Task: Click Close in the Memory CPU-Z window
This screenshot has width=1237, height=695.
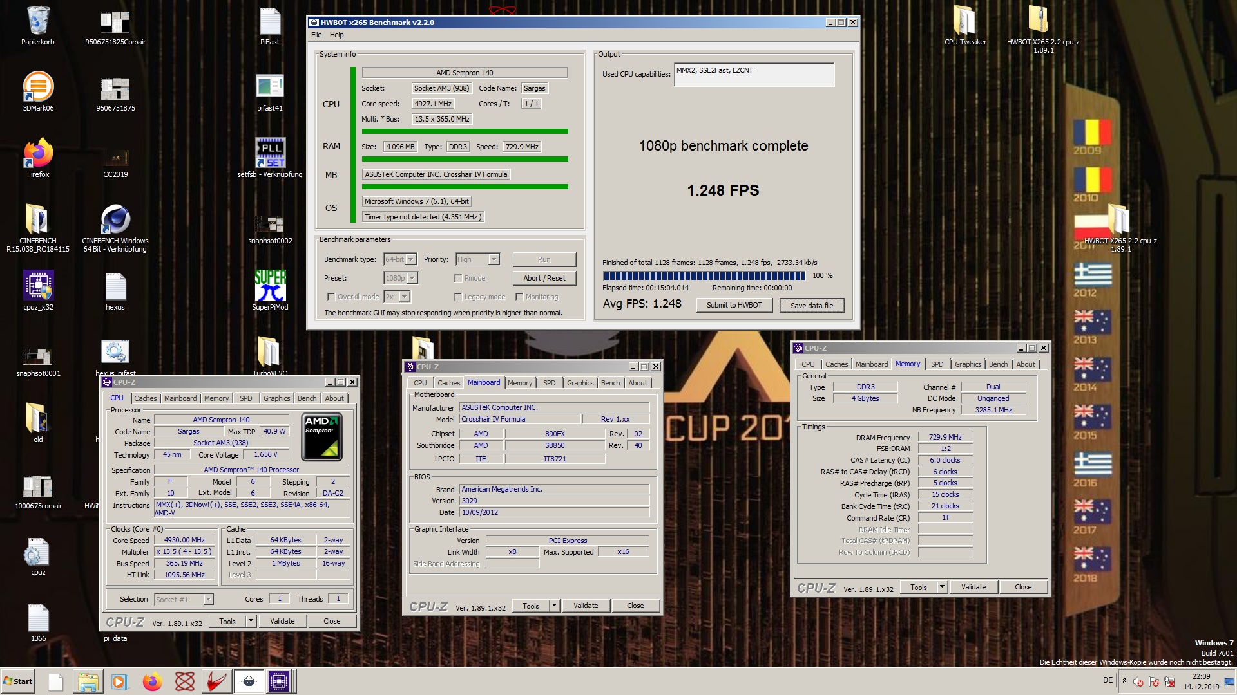Action: click(x=1023, y=587)
